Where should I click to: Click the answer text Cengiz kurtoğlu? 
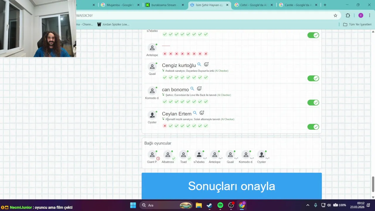tap(179, 65)
